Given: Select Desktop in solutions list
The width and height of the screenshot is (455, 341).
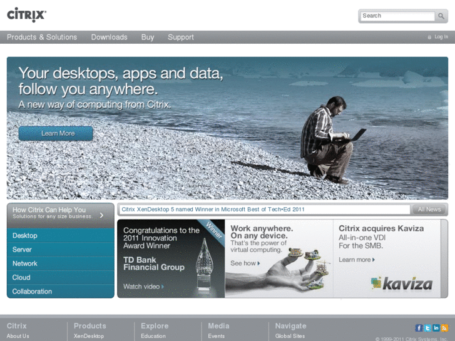Looking at the screenshot, I should [61, 235].
